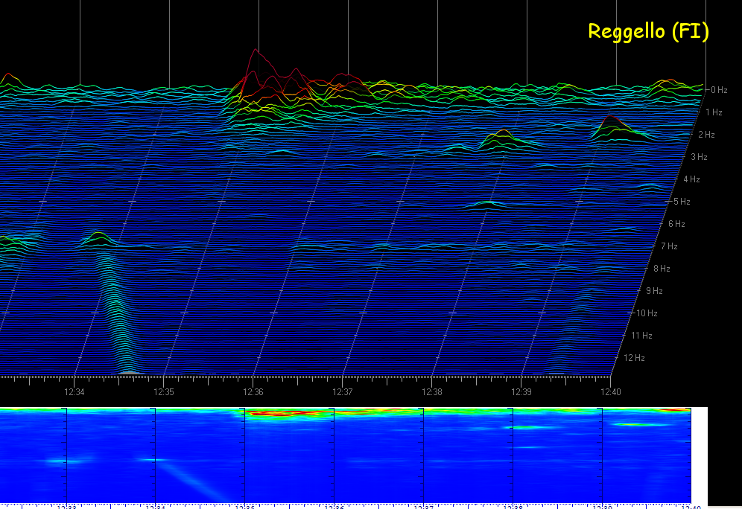The height and width of the screenshot is (509, 742).
Task: Click the yellow streak in the last spectrogram panel
Action: [x=633, y=424]
